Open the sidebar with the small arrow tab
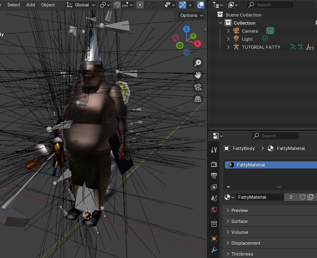Viewport: 317px width, 258px height. tap(205, 29)
